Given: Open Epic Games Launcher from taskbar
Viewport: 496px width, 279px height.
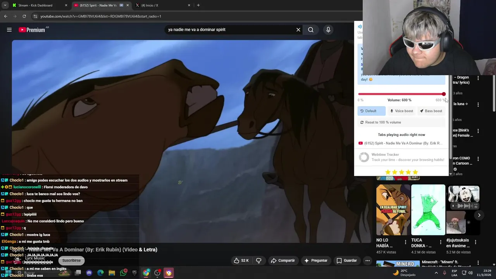Looking at the screenshot, I should 134,273.
